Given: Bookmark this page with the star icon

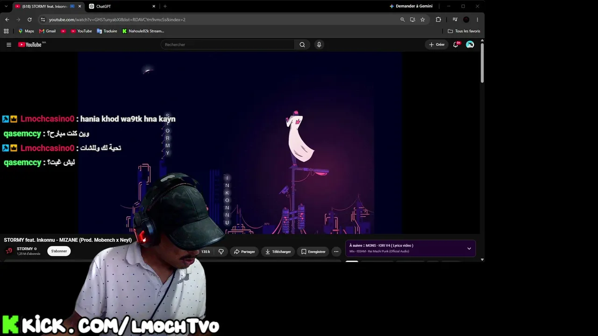Looking at the screenshot, I should (x=423, y=20).
